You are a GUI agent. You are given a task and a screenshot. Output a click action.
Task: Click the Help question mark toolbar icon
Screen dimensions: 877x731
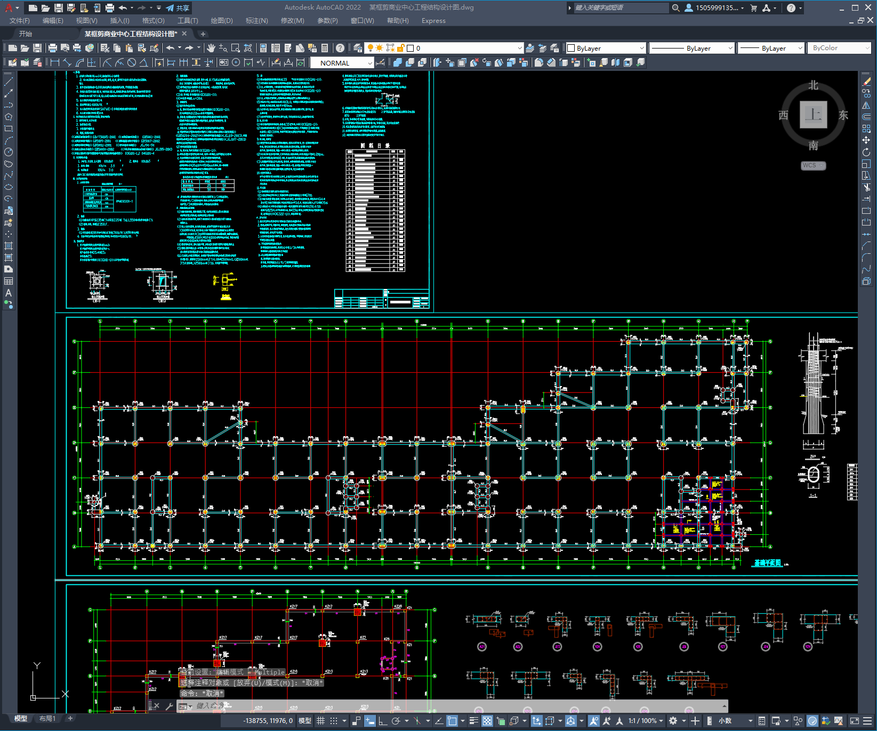(x=340, y=48)
